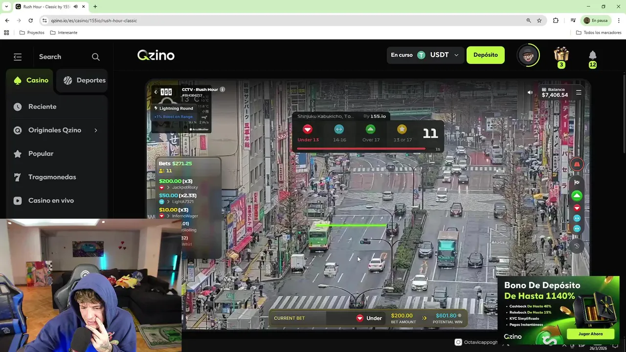Open a new browser tab

click(95, 7)
